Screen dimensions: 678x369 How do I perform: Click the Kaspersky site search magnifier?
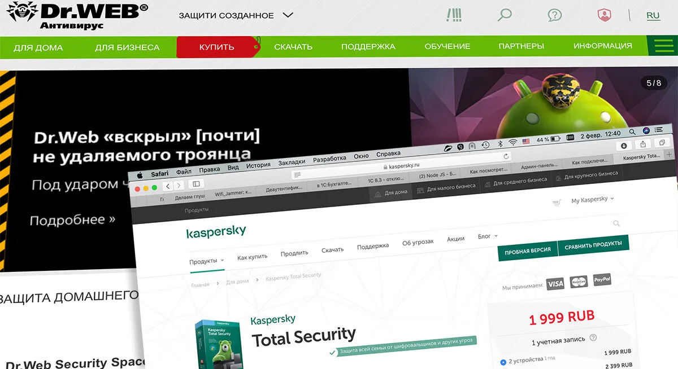616,224
